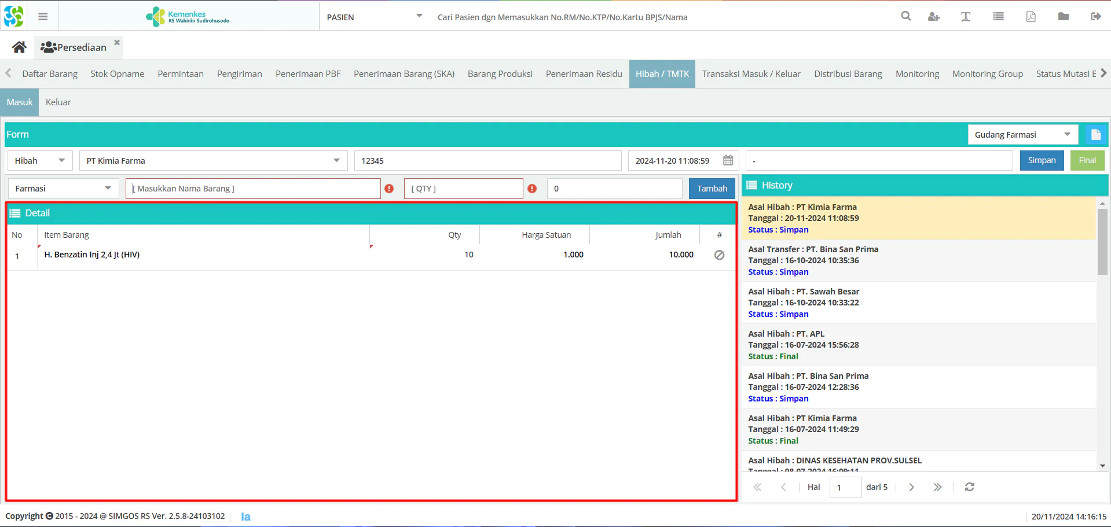1111x527 pixels.
Task: Open the Stok Opname tab
Action: coord(118,74)
